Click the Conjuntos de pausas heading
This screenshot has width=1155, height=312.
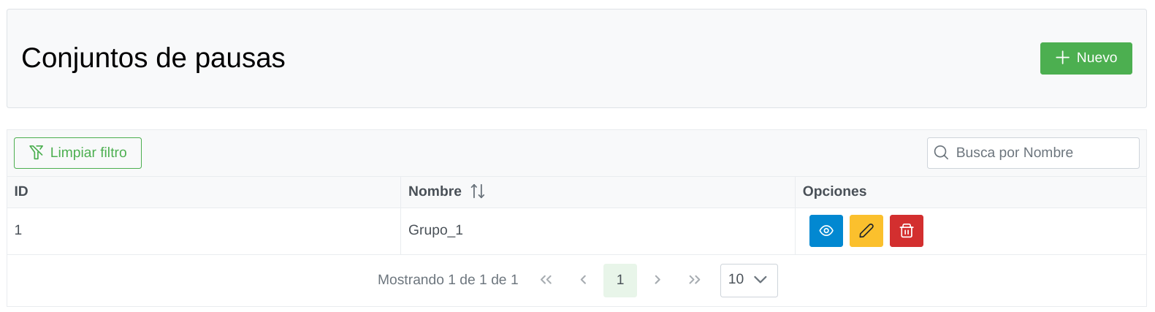pos(153,58)
